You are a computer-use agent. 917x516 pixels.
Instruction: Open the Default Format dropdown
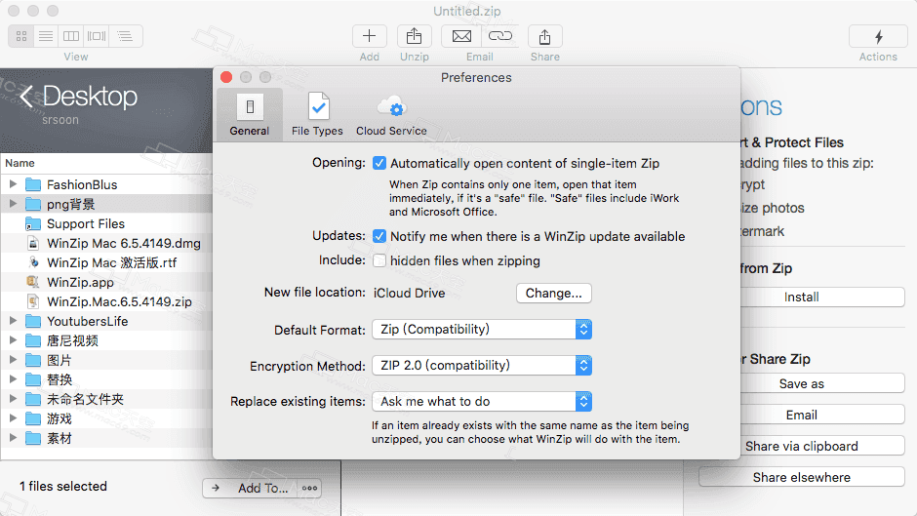click(482, 330)
